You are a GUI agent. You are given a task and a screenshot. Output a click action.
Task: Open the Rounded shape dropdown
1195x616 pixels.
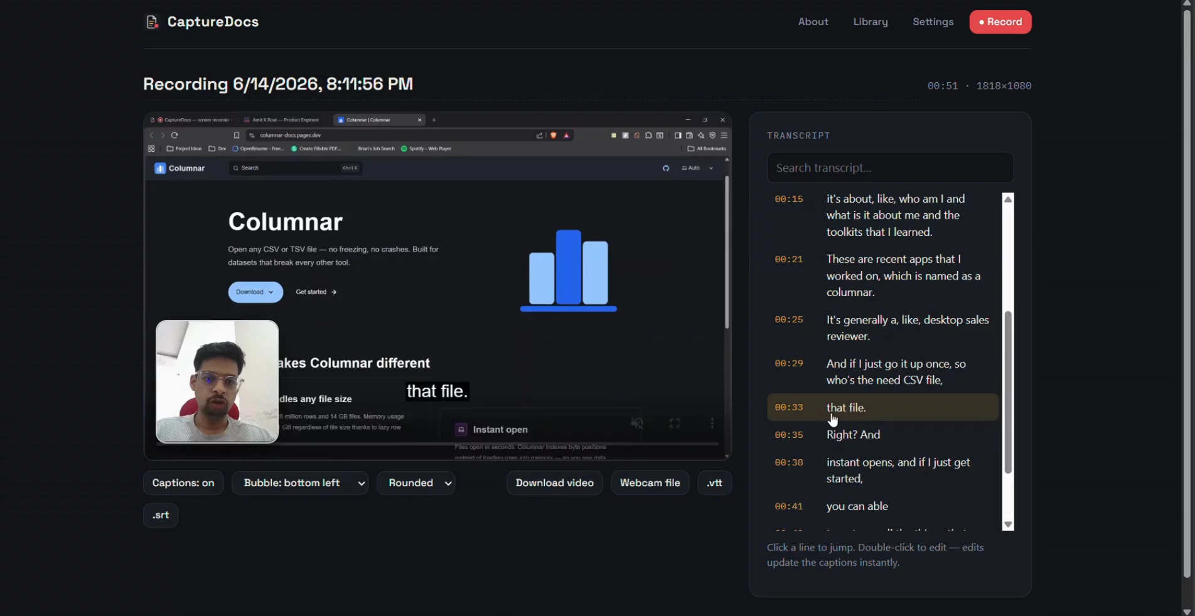tap(415, 483)
